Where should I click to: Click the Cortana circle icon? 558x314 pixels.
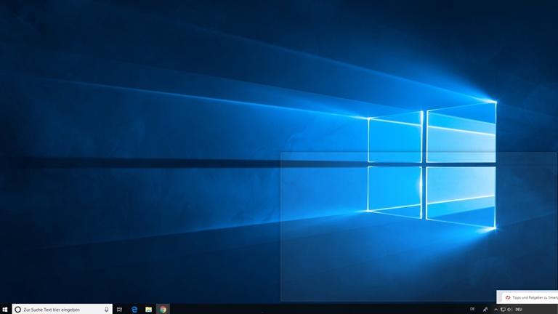(18, 309)
